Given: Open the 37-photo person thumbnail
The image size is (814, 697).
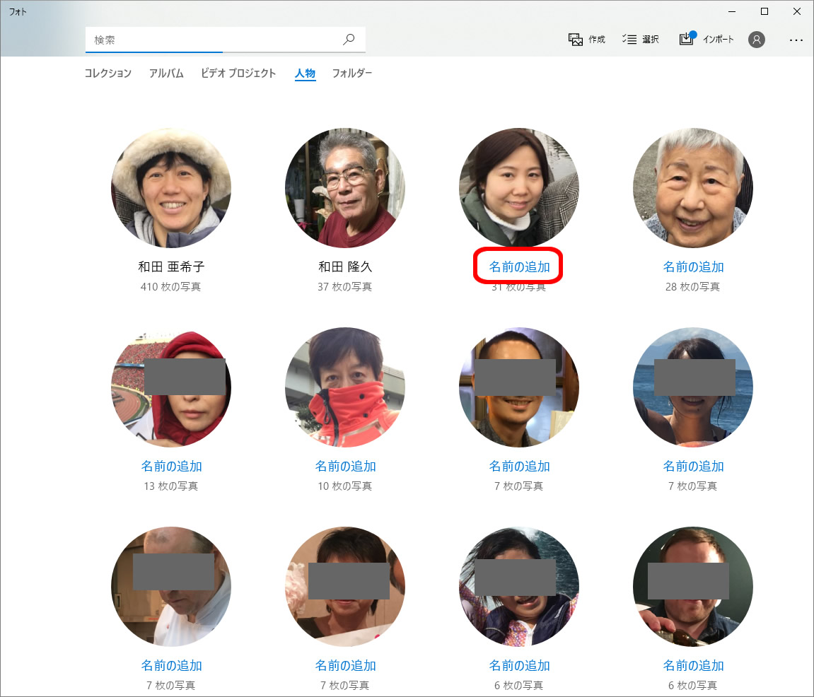Looking at the screenshot, I should point(345,188).
